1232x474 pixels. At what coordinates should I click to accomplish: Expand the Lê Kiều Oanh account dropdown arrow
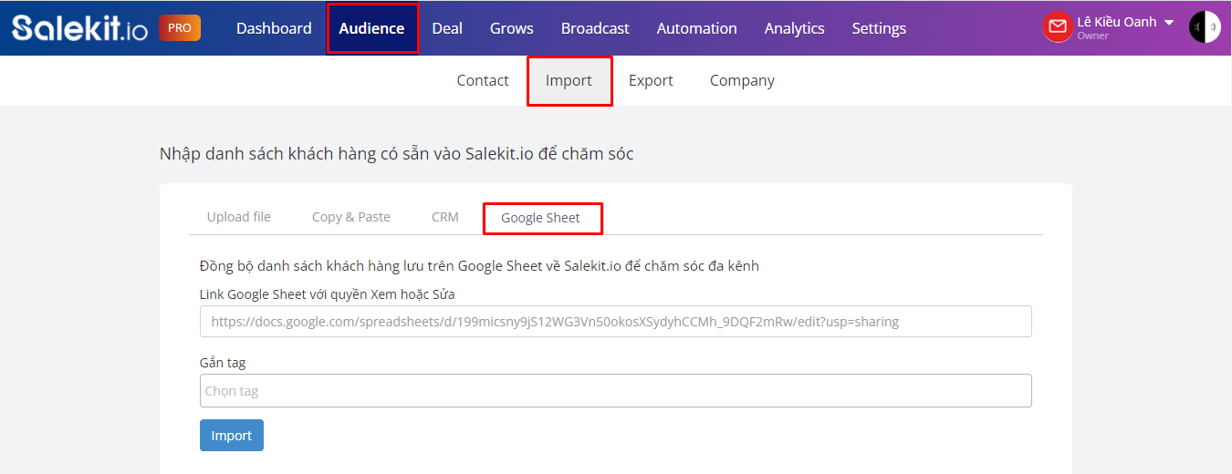pos(1169,23)
